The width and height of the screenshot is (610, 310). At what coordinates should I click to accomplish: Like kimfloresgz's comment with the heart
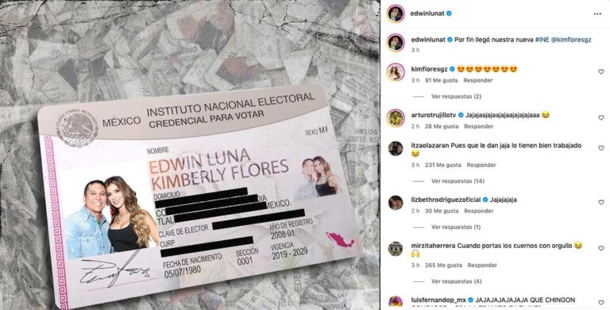click(601, 72)
